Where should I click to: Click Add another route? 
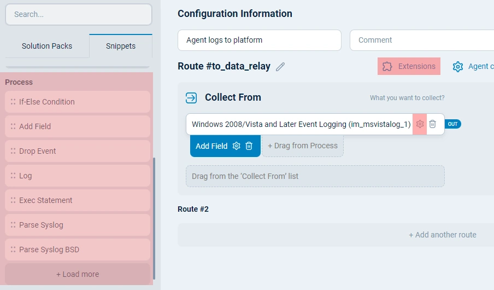[x=442, y=235]
